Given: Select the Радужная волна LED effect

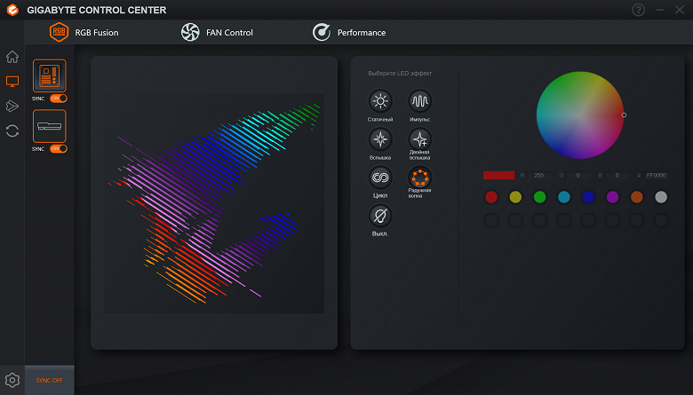Looking at the screenshot, I should click(x=420, y=178).
